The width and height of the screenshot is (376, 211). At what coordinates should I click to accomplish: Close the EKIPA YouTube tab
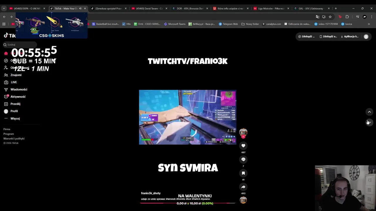pos(44,8)
